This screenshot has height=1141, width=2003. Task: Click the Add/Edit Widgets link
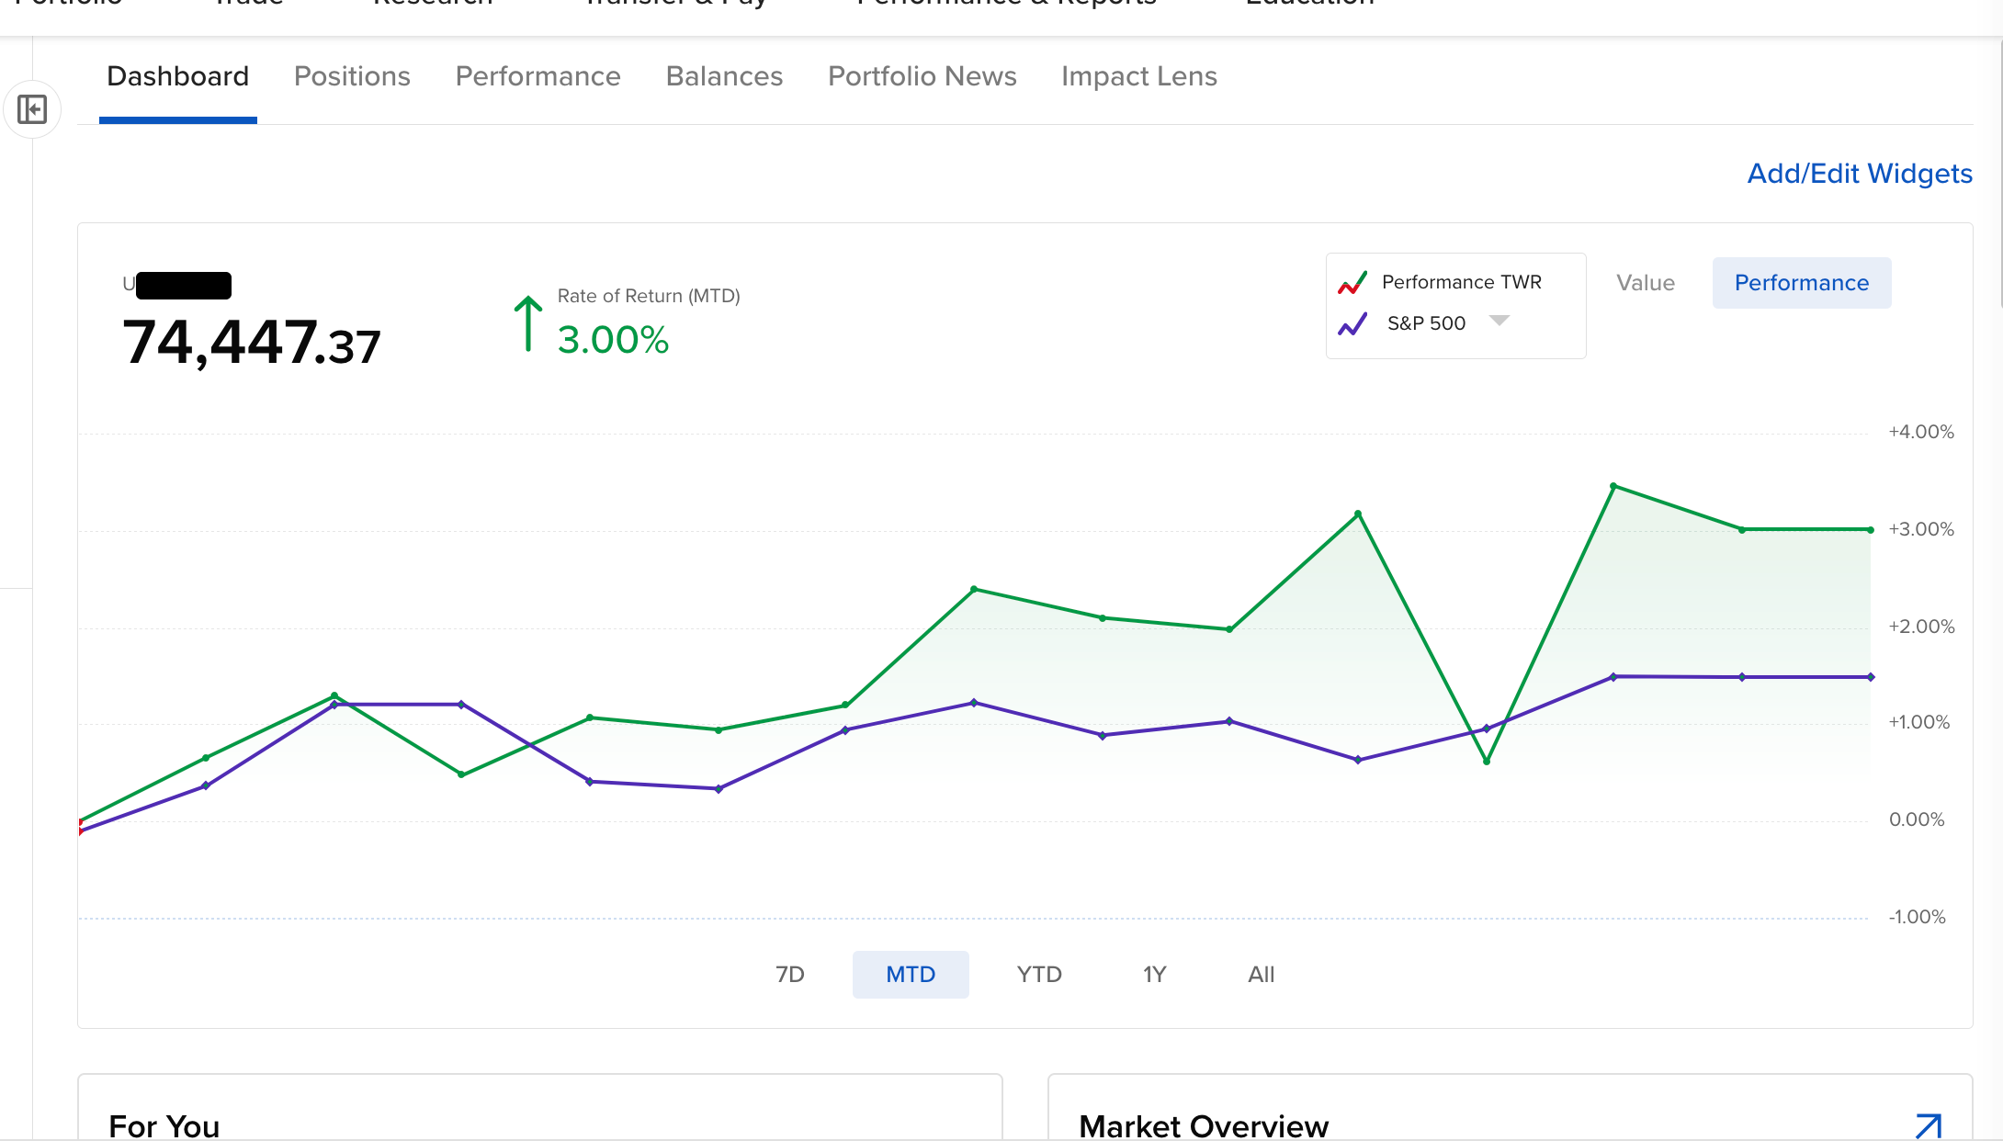click(1860, 174)
